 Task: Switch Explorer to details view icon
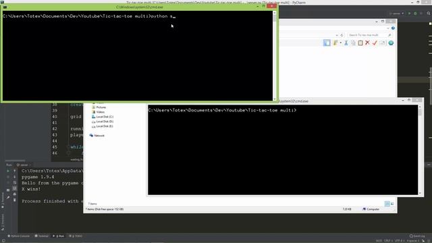(387, 204)
